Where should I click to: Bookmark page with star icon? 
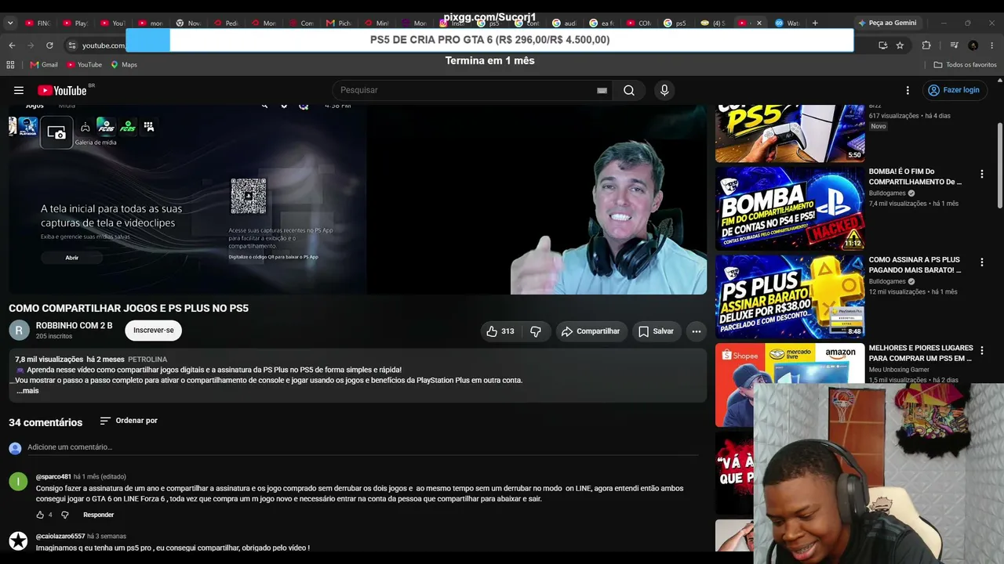(900, 45)
